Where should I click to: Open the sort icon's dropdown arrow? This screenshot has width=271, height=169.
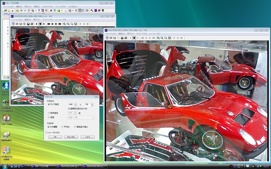coord(36,11)
